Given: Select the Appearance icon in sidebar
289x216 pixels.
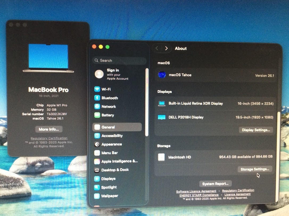Looking at the screenshot, I should 97,144.
